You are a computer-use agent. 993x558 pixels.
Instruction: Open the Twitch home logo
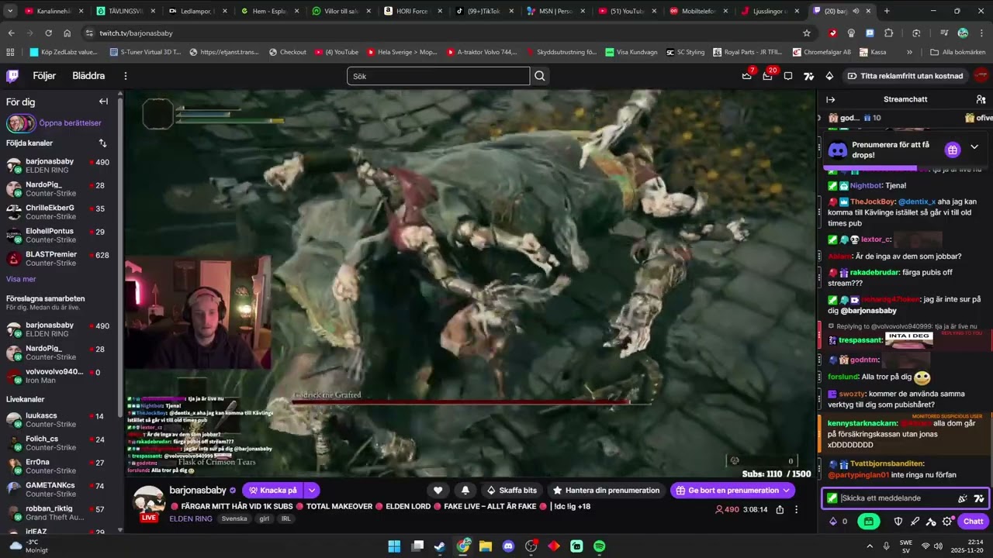tap(12, 76)
